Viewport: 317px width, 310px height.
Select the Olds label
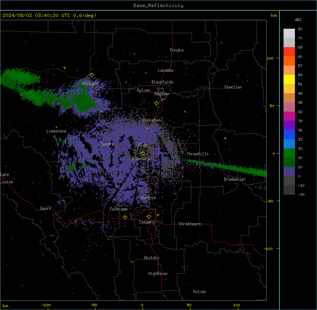tap(143, 145)
